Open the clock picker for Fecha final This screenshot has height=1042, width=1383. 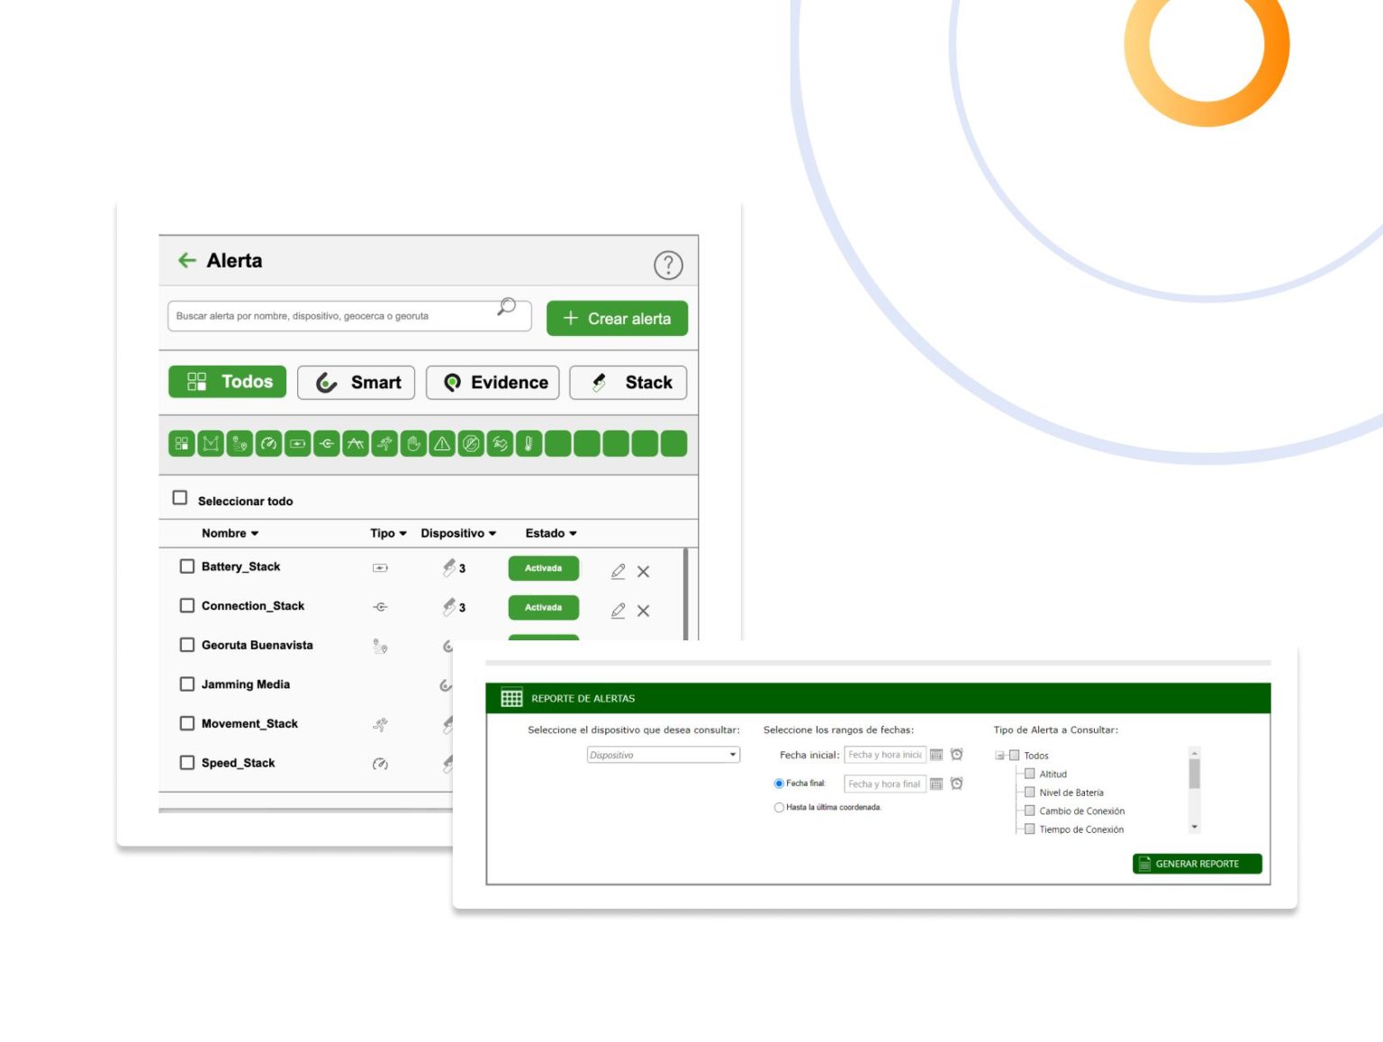point(956,783)
